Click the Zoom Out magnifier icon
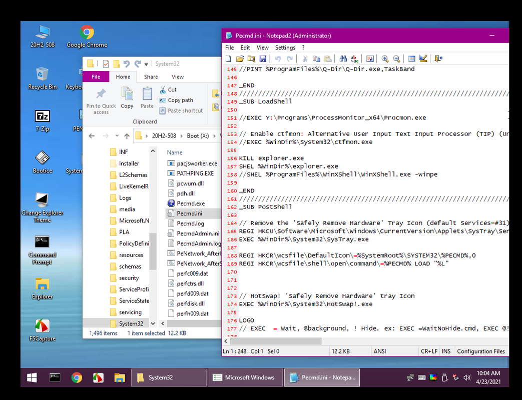This screenshot has height=400, width=522. click(x=396, y=59)
